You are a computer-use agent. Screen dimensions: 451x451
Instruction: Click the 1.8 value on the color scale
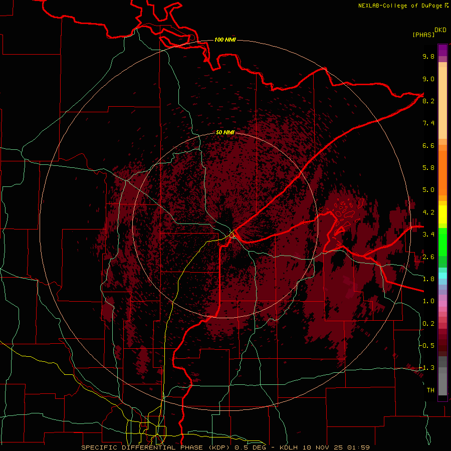pos(428,279)
